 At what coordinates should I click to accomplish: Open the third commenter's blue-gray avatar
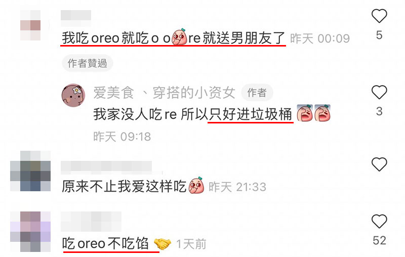(30, 171)
